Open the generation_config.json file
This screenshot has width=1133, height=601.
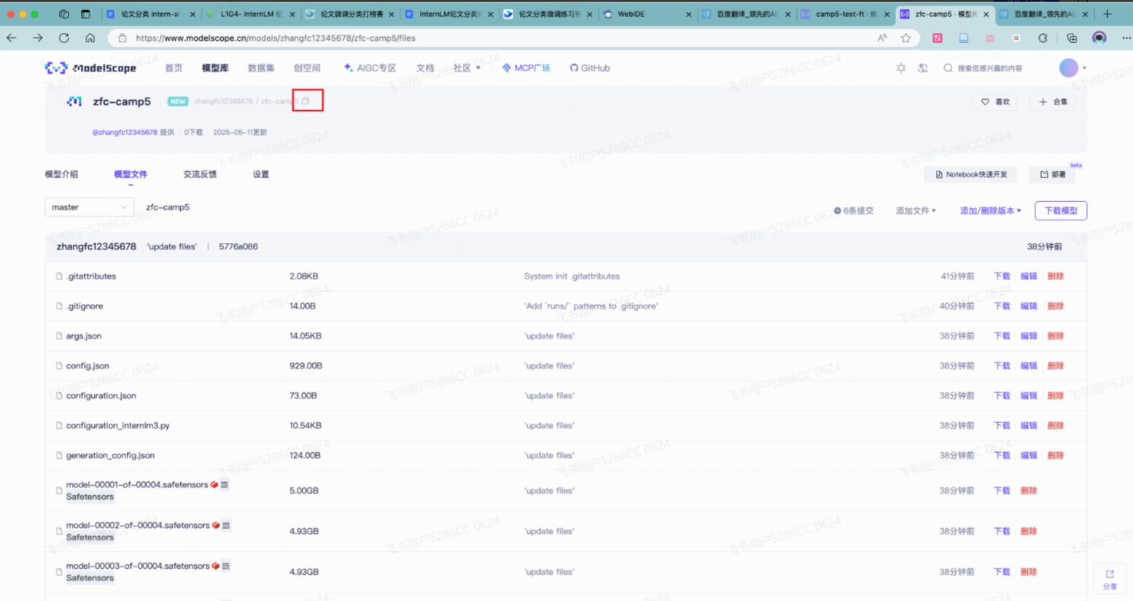pyautogui.click(x=110, y=456)
